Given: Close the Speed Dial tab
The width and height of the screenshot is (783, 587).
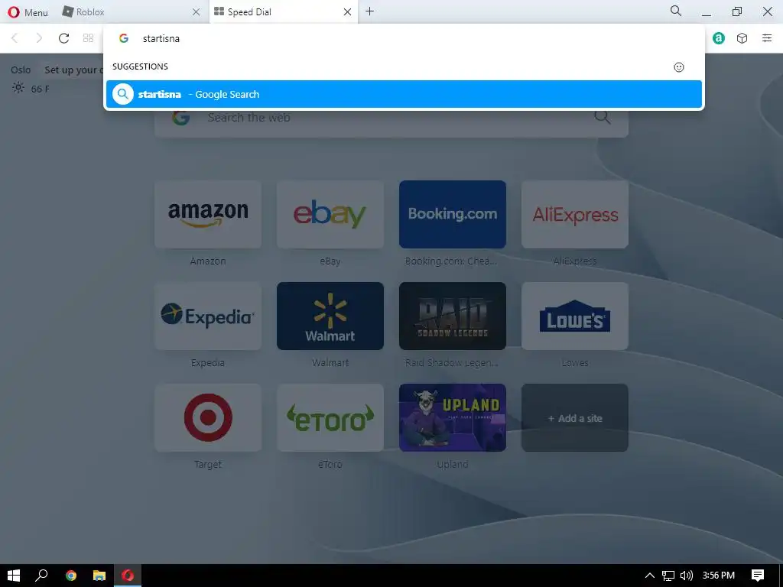Looking at the screenshot, I should 348,12.
